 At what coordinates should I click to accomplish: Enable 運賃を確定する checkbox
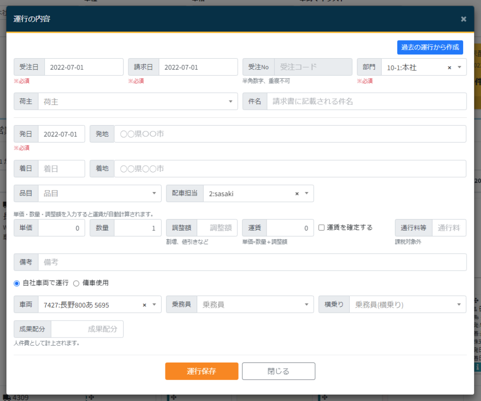[321, 228]
